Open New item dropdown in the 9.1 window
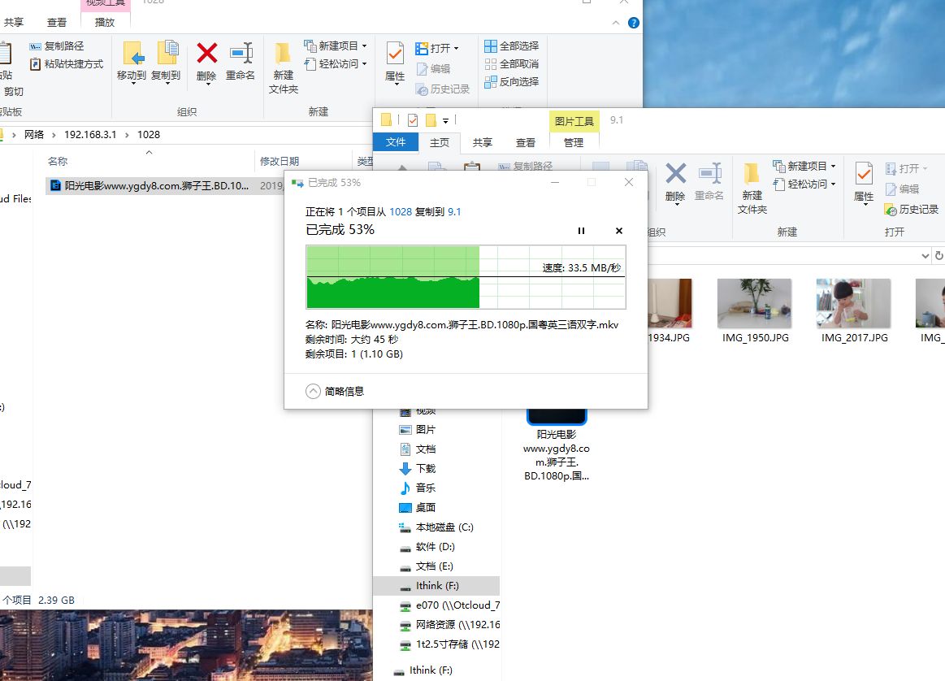Image resolution: width=945 pixels, height=681 pixels. click(x=804, y=166)
